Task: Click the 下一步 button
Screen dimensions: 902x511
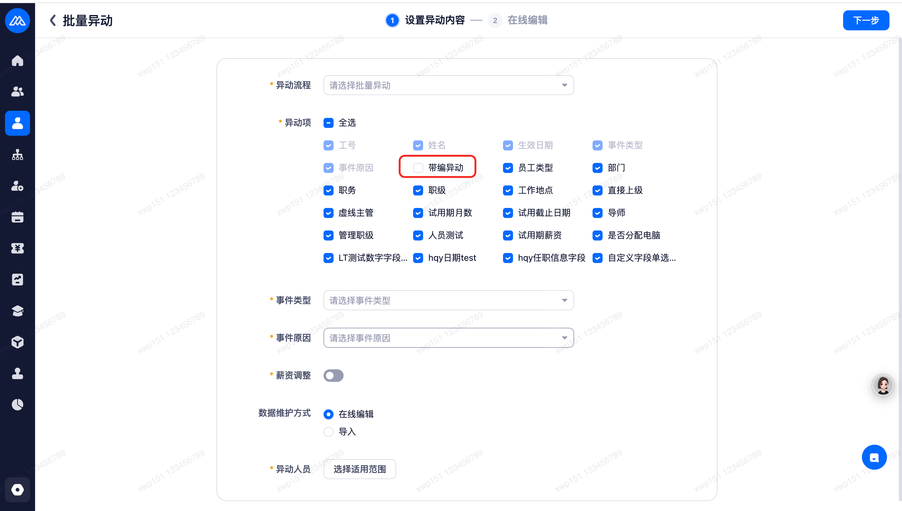Action: (x=866, y=20)
